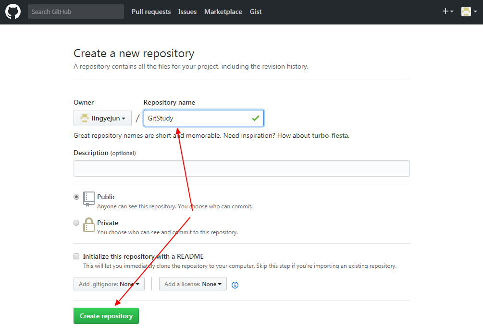Screen dimensions: 483x336
Task: Click the Create repository button
Action: tap(106, 316)
